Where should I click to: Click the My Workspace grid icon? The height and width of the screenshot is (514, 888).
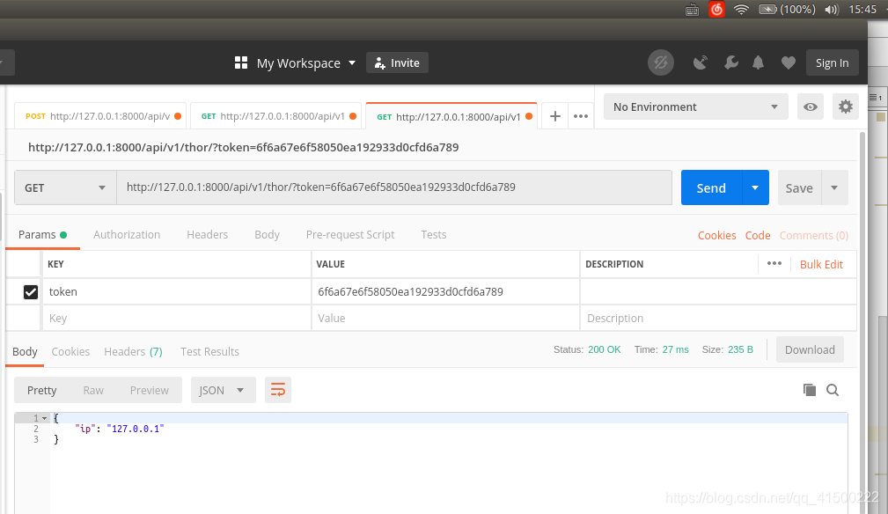coord(241,62)
